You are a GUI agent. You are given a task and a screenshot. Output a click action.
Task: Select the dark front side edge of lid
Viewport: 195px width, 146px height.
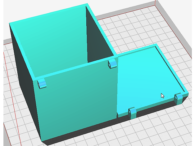point(155,107)
